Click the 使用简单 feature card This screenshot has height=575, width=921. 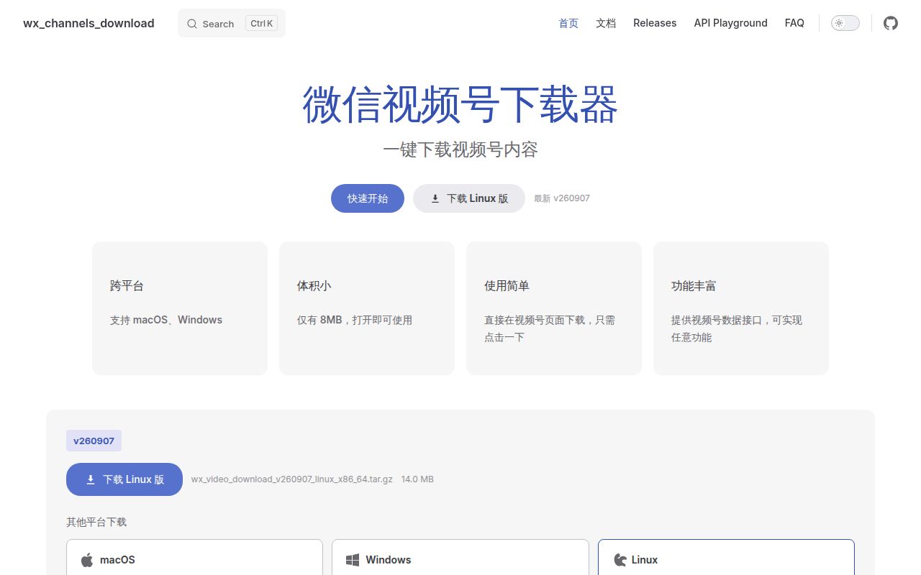[554, 308]
